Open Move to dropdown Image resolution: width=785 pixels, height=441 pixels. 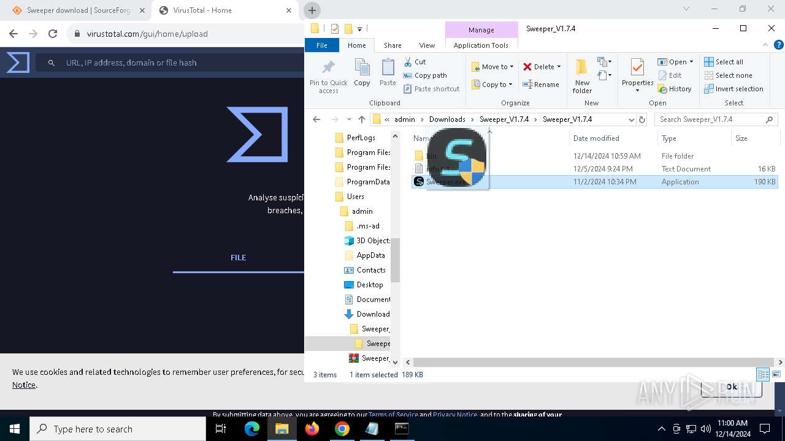click(493, 67)
